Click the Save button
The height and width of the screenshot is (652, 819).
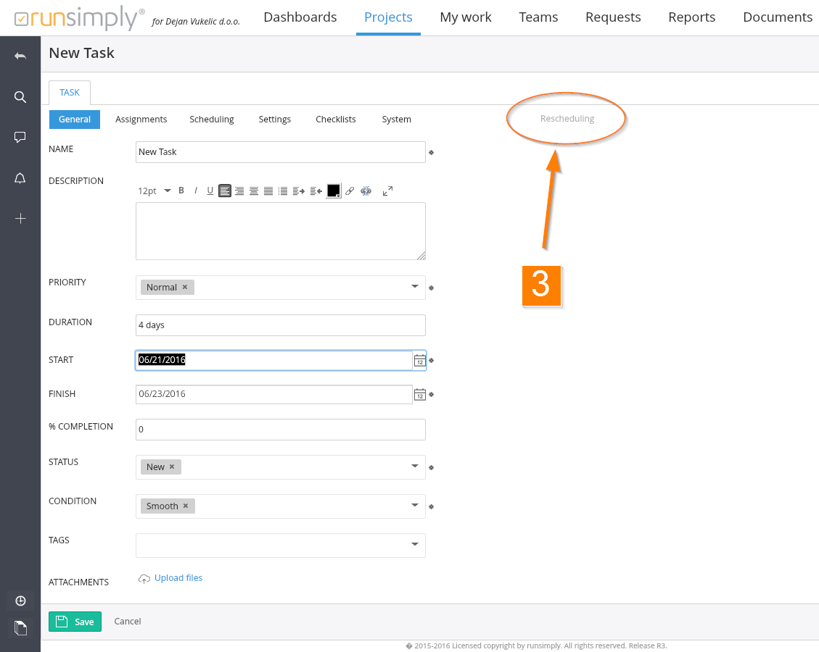pos(75,622)
